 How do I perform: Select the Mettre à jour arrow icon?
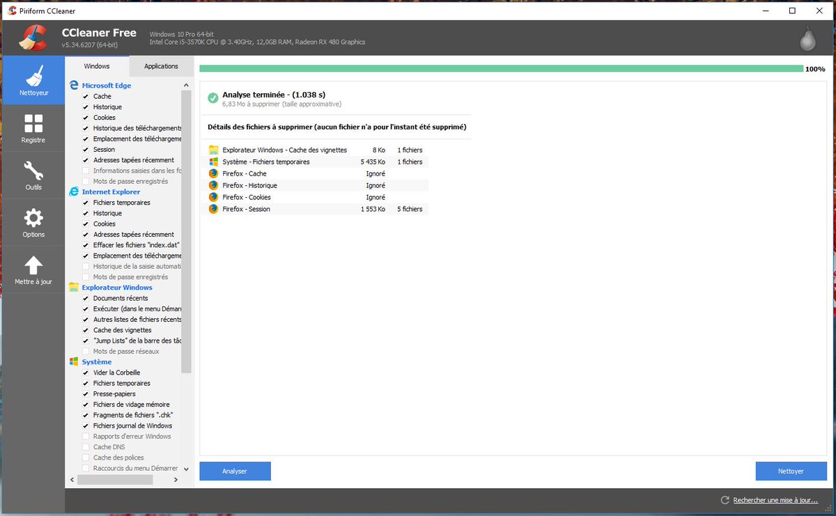pyautogui.click(x=33, y=268)
